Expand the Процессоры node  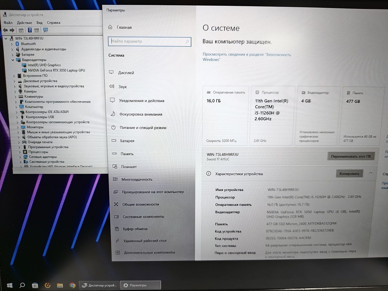tap(19, 152)
